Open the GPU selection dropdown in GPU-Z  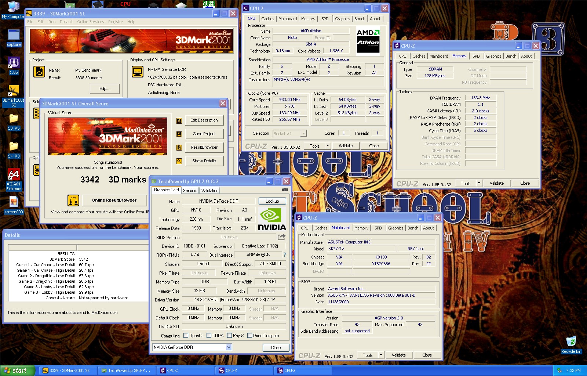(x=192, y=347)
